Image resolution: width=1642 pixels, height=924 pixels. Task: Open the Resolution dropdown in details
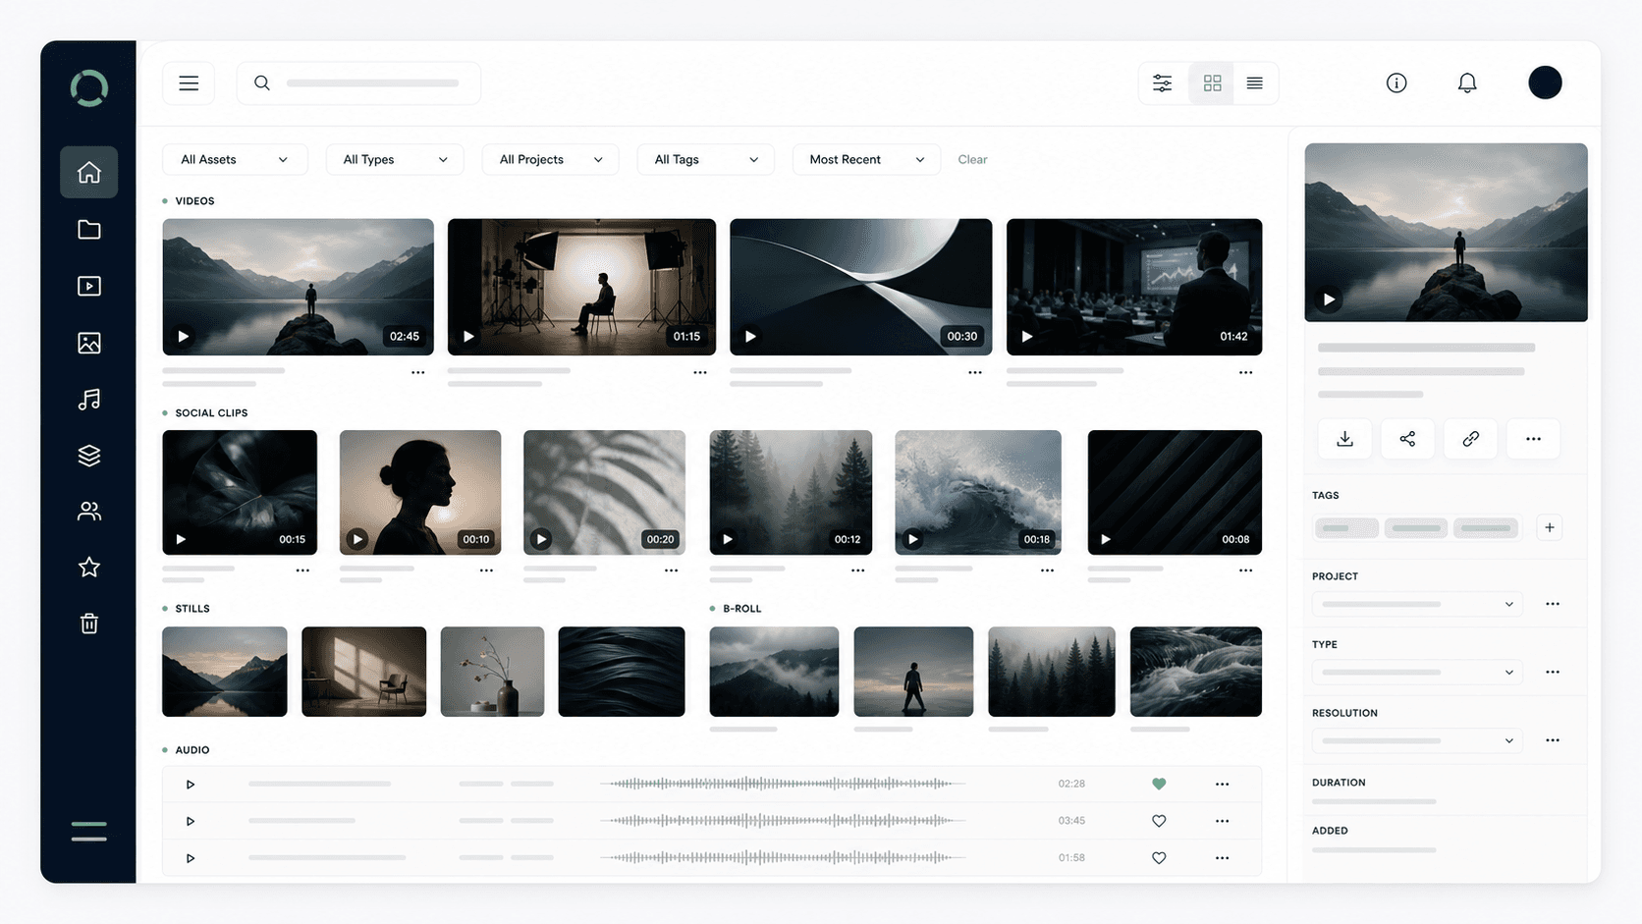pos(1417,740)
